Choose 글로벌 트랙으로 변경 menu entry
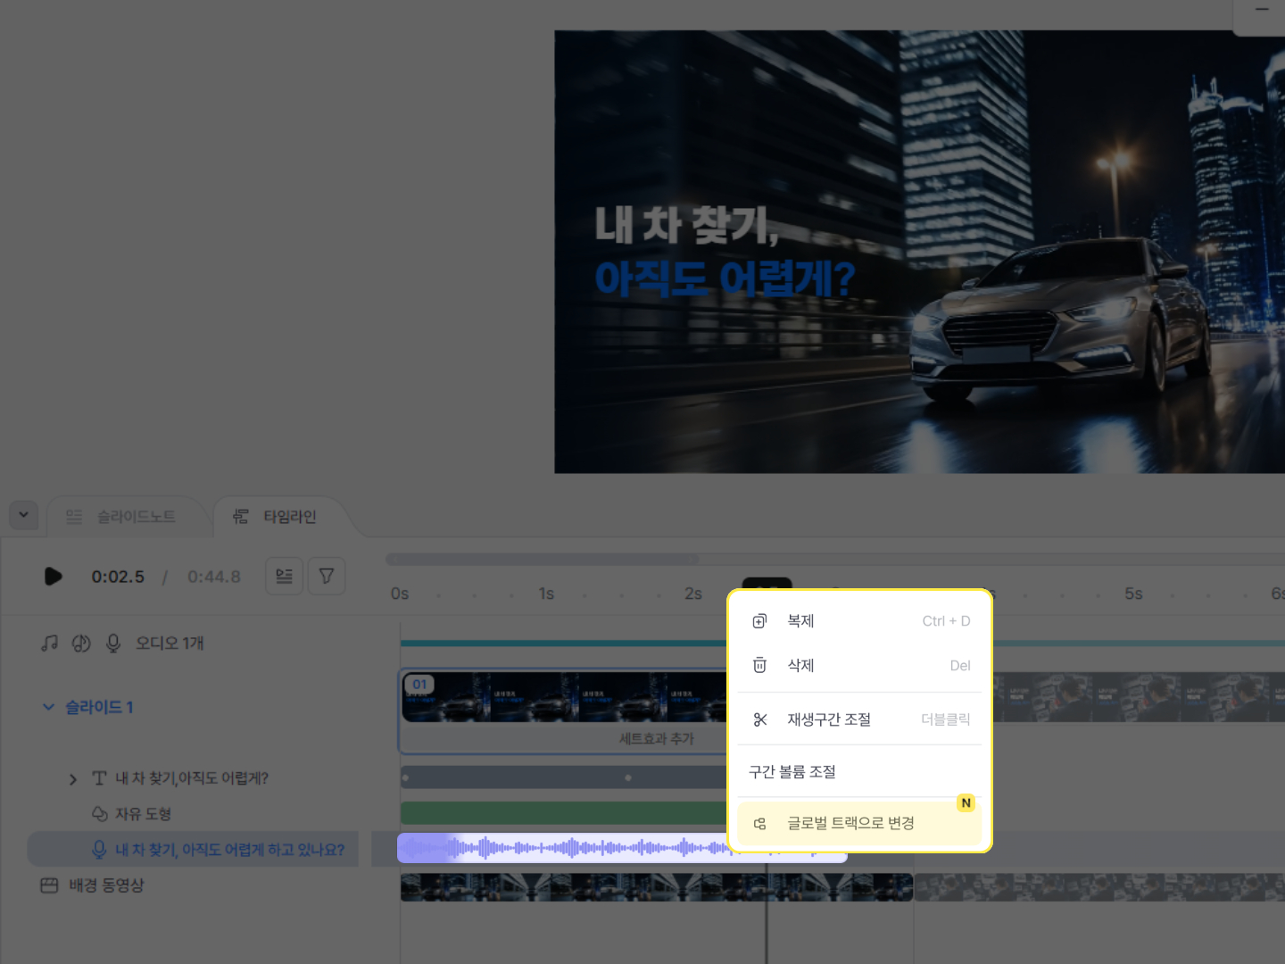Image resolution: width=1285 pixels, height=964 pixels. pos(859,824)
